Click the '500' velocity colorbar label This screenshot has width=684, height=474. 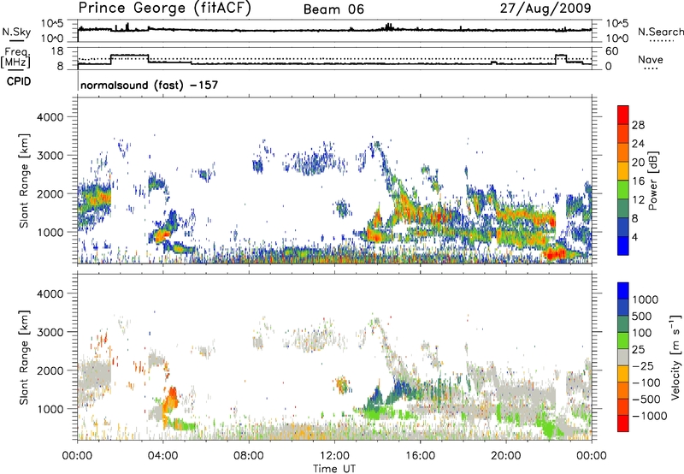pyautogui.click(x=642, y=317)
